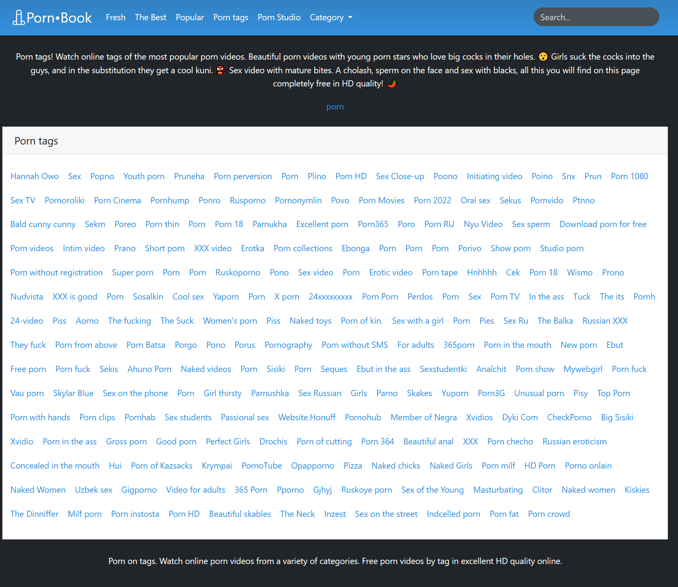
Task: Click the Ebonga tag
Action: [356, 249]
